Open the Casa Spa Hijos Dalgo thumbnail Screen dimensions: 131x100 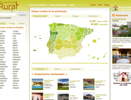point(89,96)
